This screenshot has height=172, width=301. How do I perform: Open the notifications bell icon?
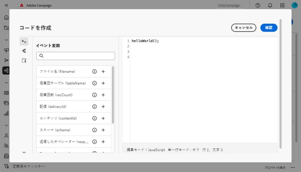point(270,5)
